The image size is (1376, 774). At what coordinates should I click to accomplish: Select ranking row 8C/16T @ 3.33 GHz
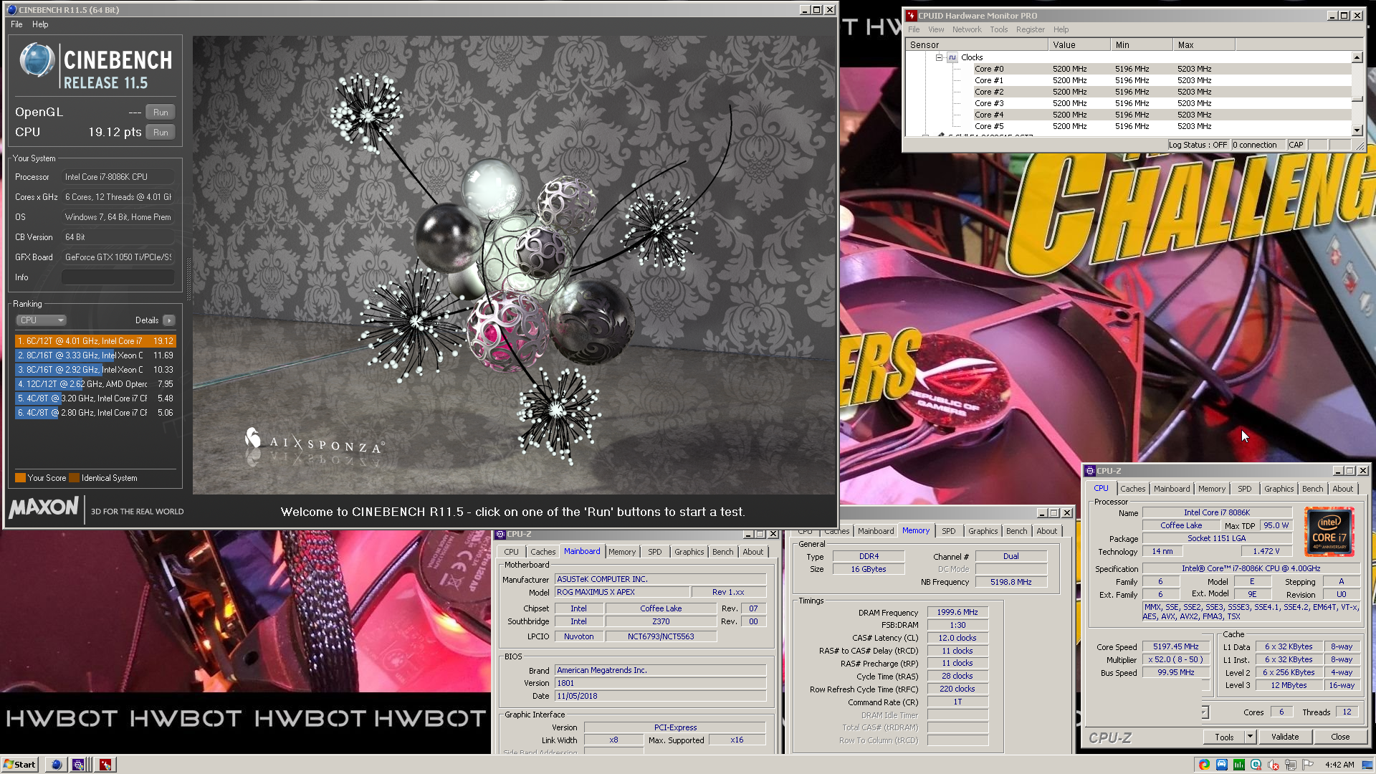tap(95, 355)
